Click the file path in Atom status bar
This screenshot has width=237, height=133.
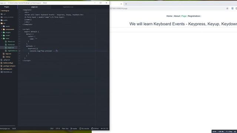[5, 129]
